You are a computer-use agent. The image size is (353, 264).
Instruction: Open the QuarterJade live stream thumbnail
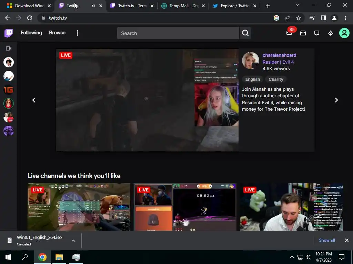(79, 207)
